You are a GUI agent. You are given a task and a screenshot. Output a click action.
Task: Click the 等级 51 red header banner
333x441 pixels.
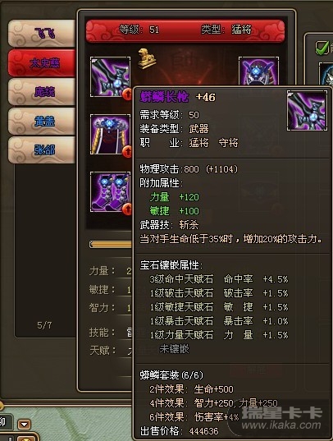tap(185, 30)
